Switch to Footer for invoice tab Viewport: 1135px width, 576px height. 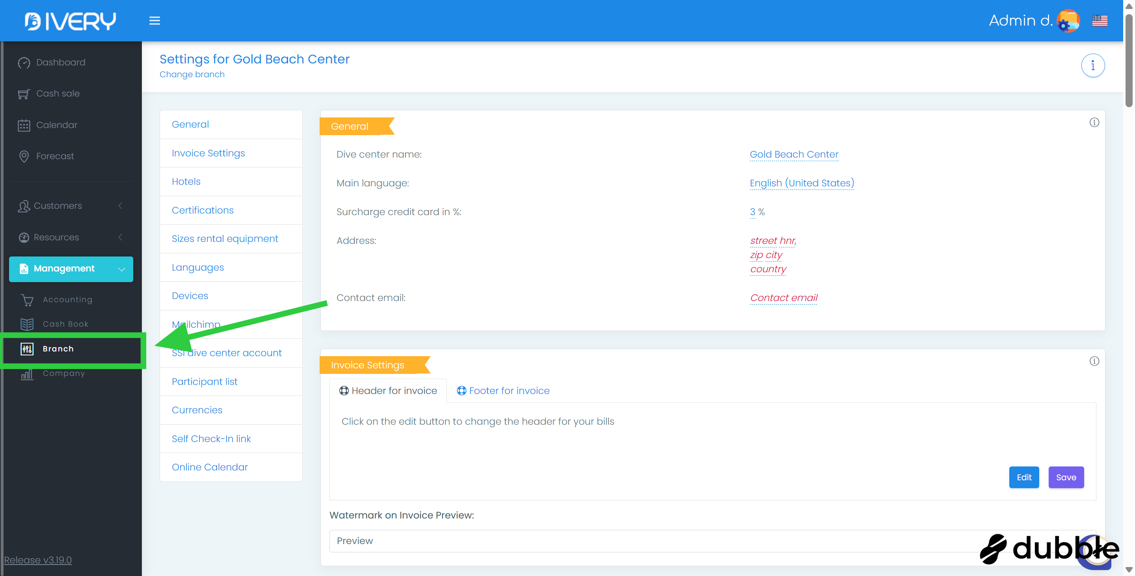(503, 390)
